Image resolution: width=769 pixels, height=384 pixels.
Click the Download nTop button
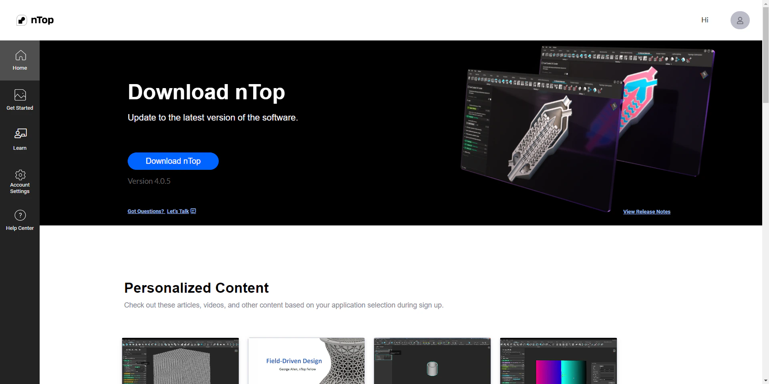tap(173, 161)
